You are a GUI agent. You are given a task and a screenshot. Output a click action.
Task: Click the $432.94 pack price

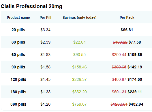pyautogui.click(x=136, y=104)
